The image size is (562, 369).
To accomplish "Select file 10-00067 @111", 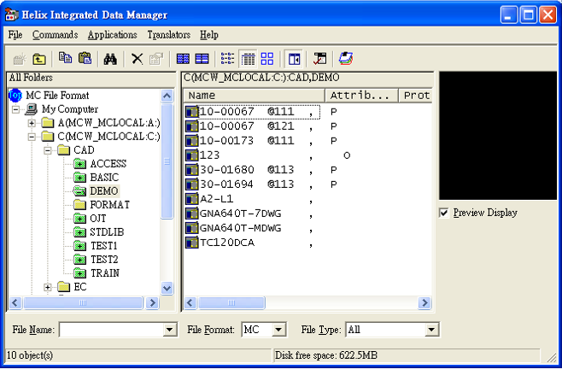I will pyautogui.click(x=253, y=112).
